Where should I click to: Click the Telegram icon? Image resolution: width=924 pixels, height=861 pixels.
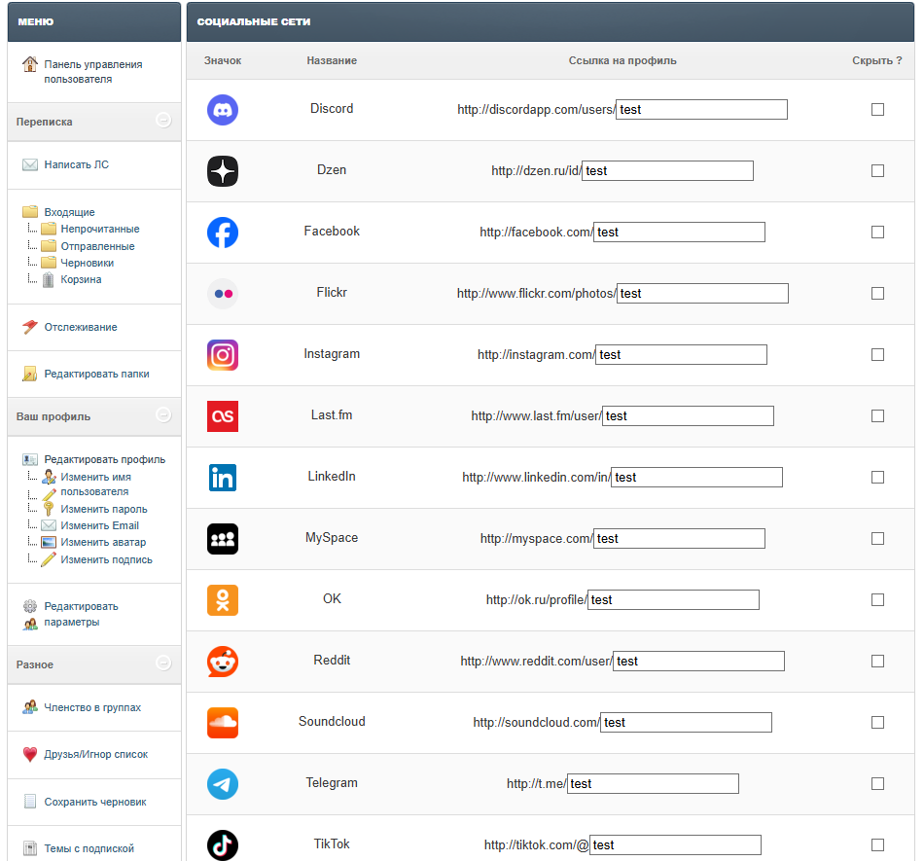[x=223, y=784]
